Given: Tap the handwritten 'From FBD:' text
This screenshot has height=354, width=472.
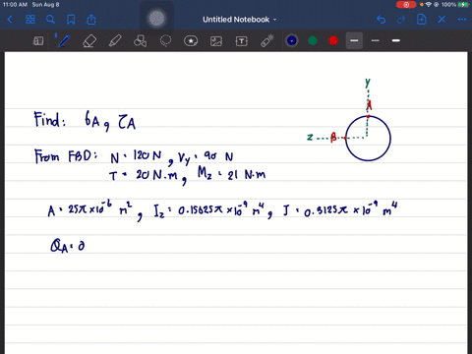Looking at the screenshot, I should click(66, 156).
